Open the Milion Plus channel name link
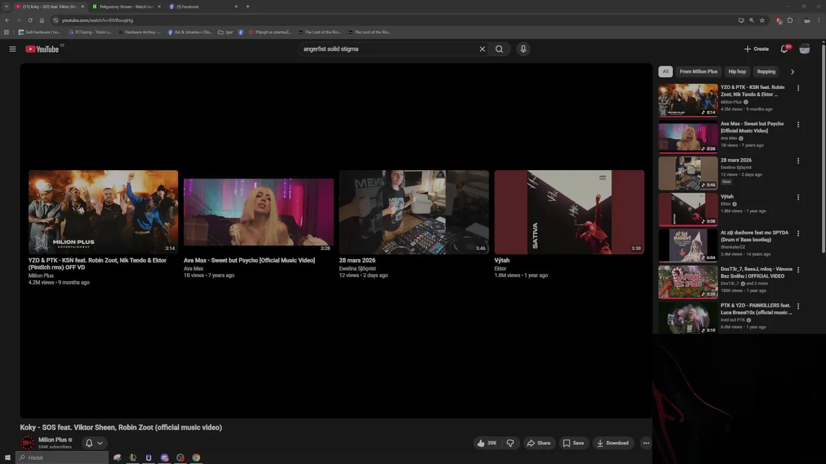The image size is (826, 464). [52, 440]
